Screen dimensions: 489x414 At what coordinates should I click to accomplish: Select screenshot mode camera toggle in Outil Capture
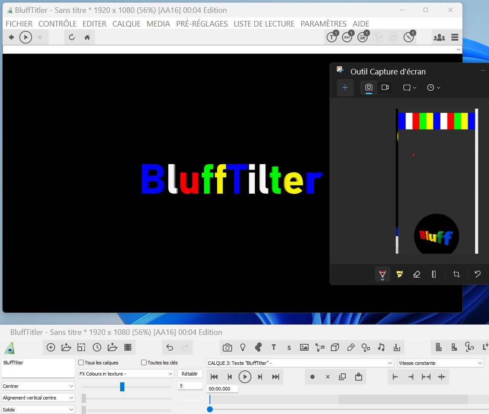point(368,87)
